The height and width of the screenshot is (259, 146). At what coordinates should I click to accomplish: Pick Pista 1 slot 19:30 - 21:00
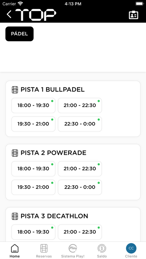pyautogui.click(x=34, y=124)
